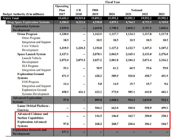The image size is (171, 137).
Task: Click Exploration Advanced Systems 2023 value 144.7
Action: [x=165, y=124]
